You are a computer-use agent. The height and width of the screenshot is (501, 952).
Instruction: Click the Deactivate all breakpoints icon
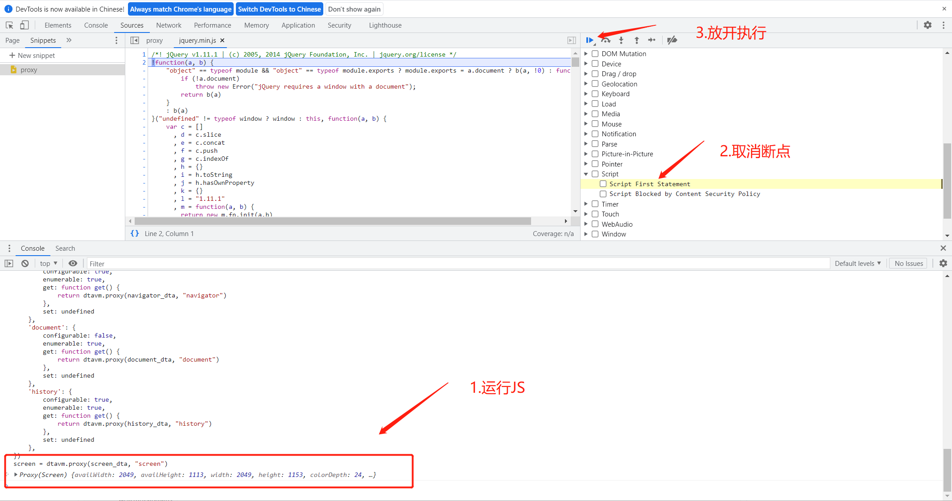(x=672, y=40)
